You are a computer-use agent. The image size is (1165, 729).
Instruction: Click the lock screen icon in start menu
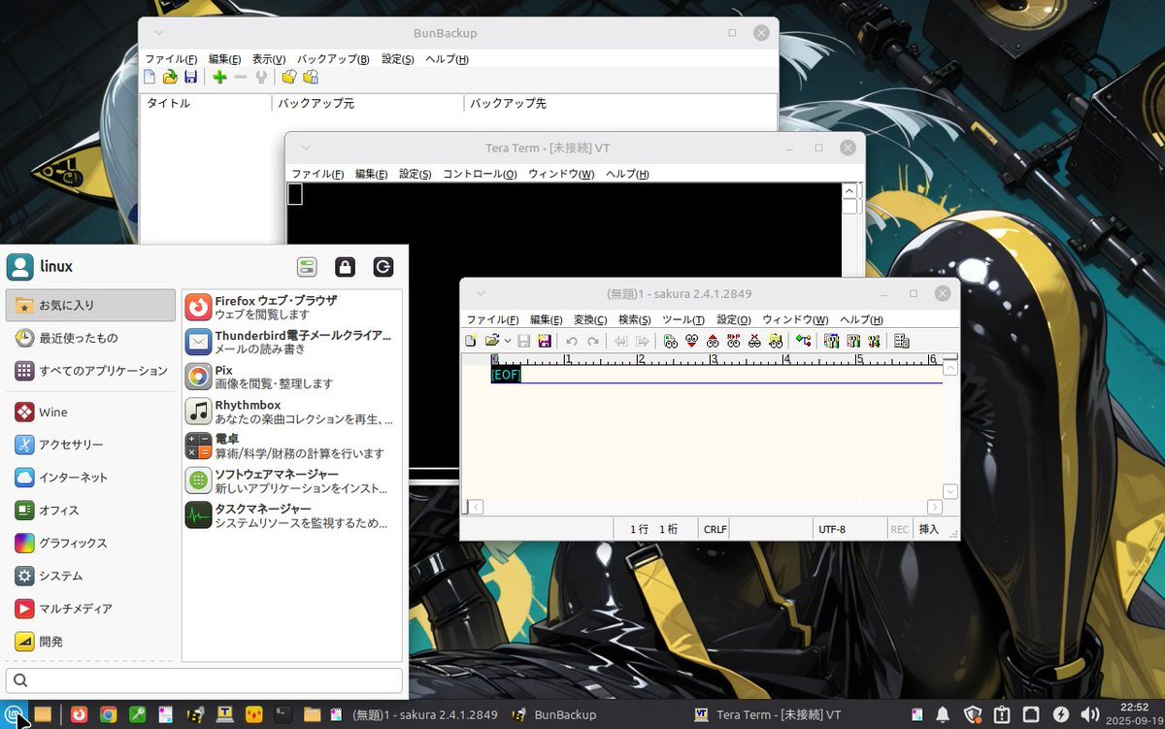coord(345,267)
